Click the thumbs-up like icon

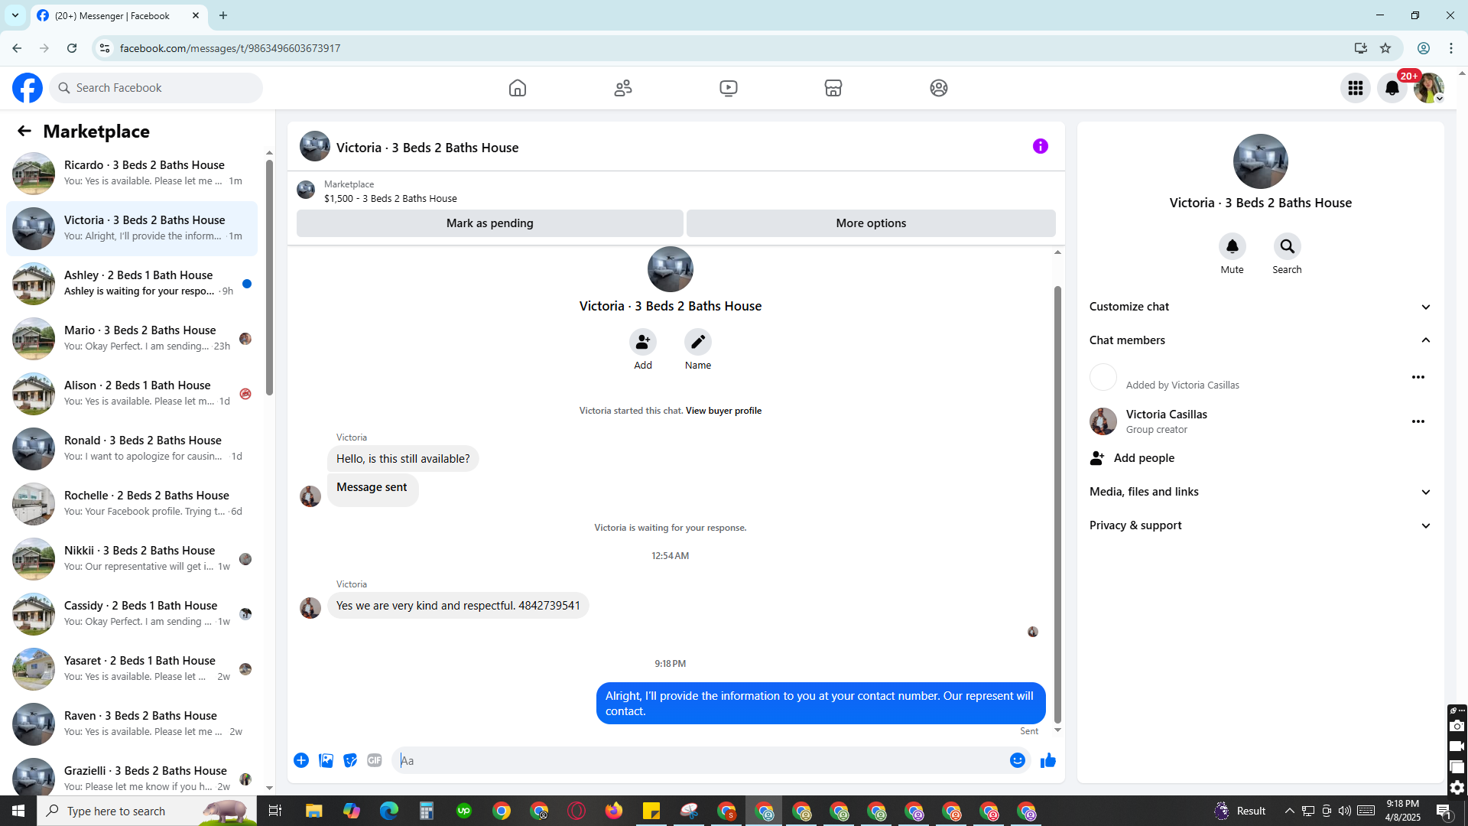click(x=1047, y=760)
